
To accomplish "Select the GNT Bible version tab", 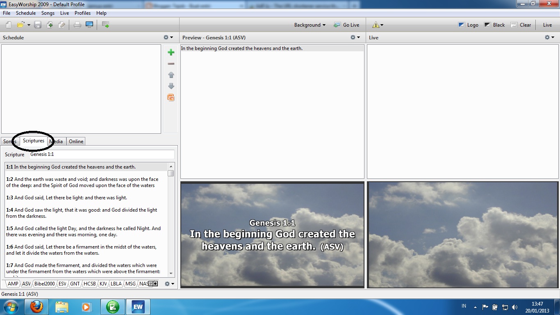I will [75, 284].
